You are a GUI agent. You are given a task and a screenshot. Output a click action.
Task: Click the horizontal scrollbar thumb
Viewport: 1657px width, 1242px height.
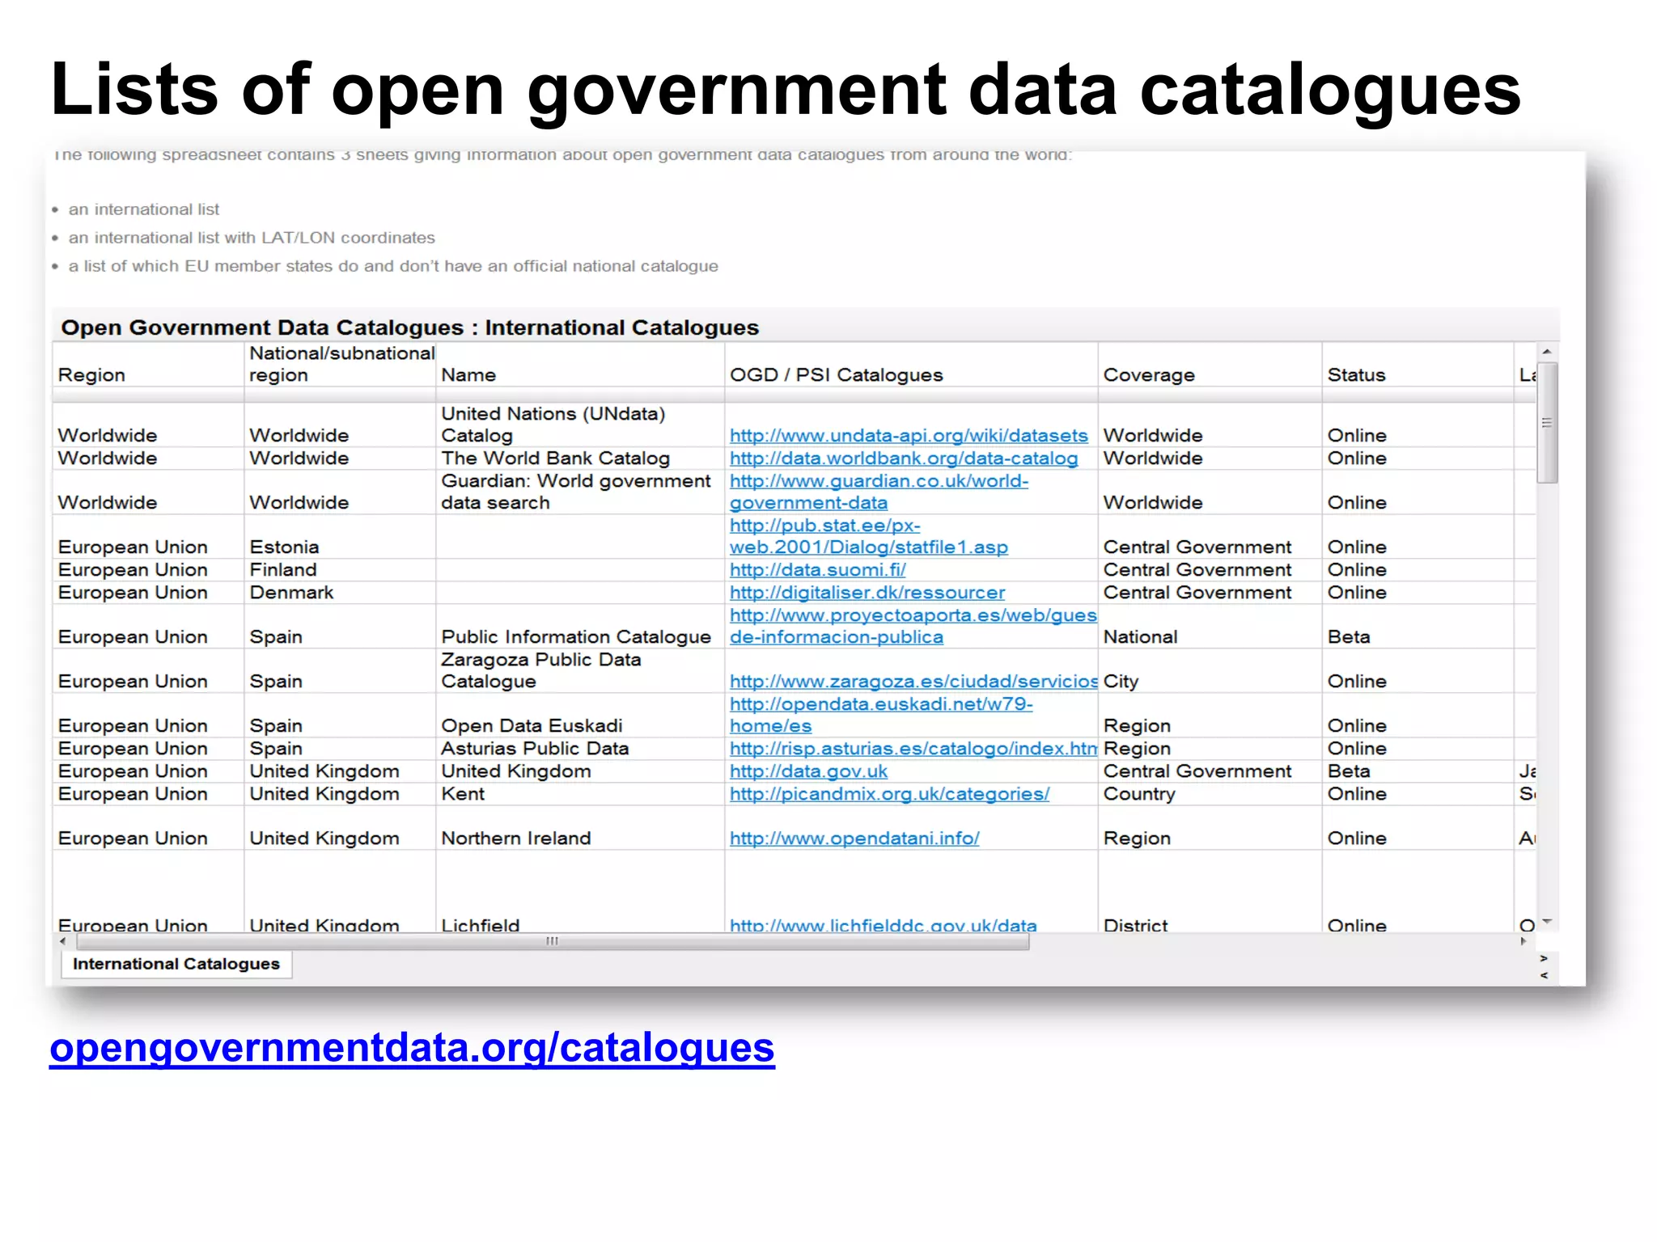tap(553, 941)
